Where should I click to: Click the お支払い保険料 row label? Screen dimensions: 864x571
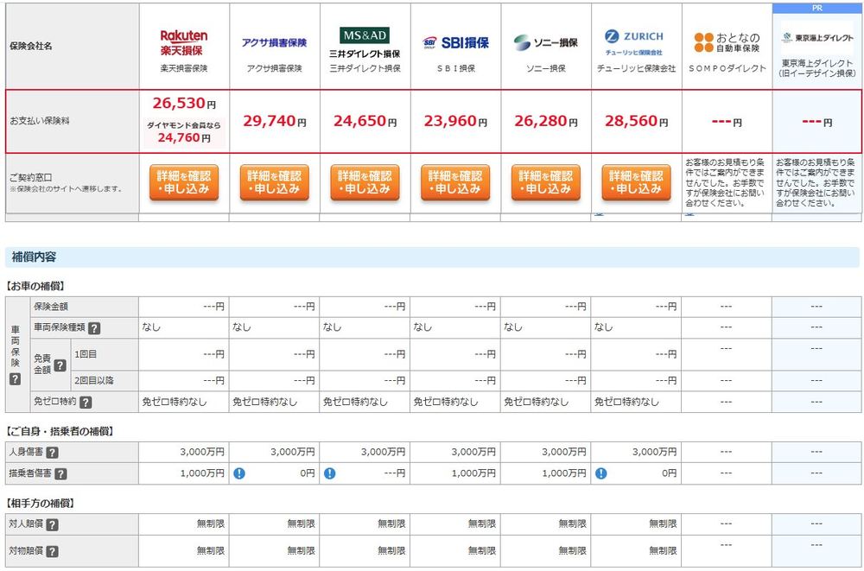pos(40,121)
